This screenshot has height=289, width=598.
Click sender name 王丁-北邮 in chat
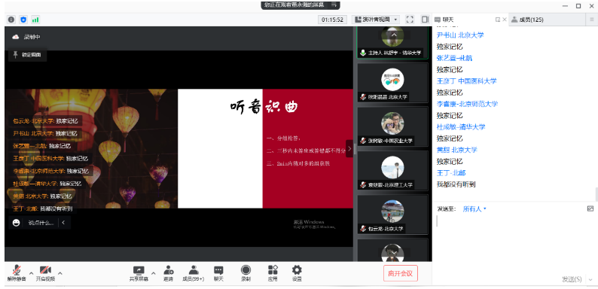451,172
